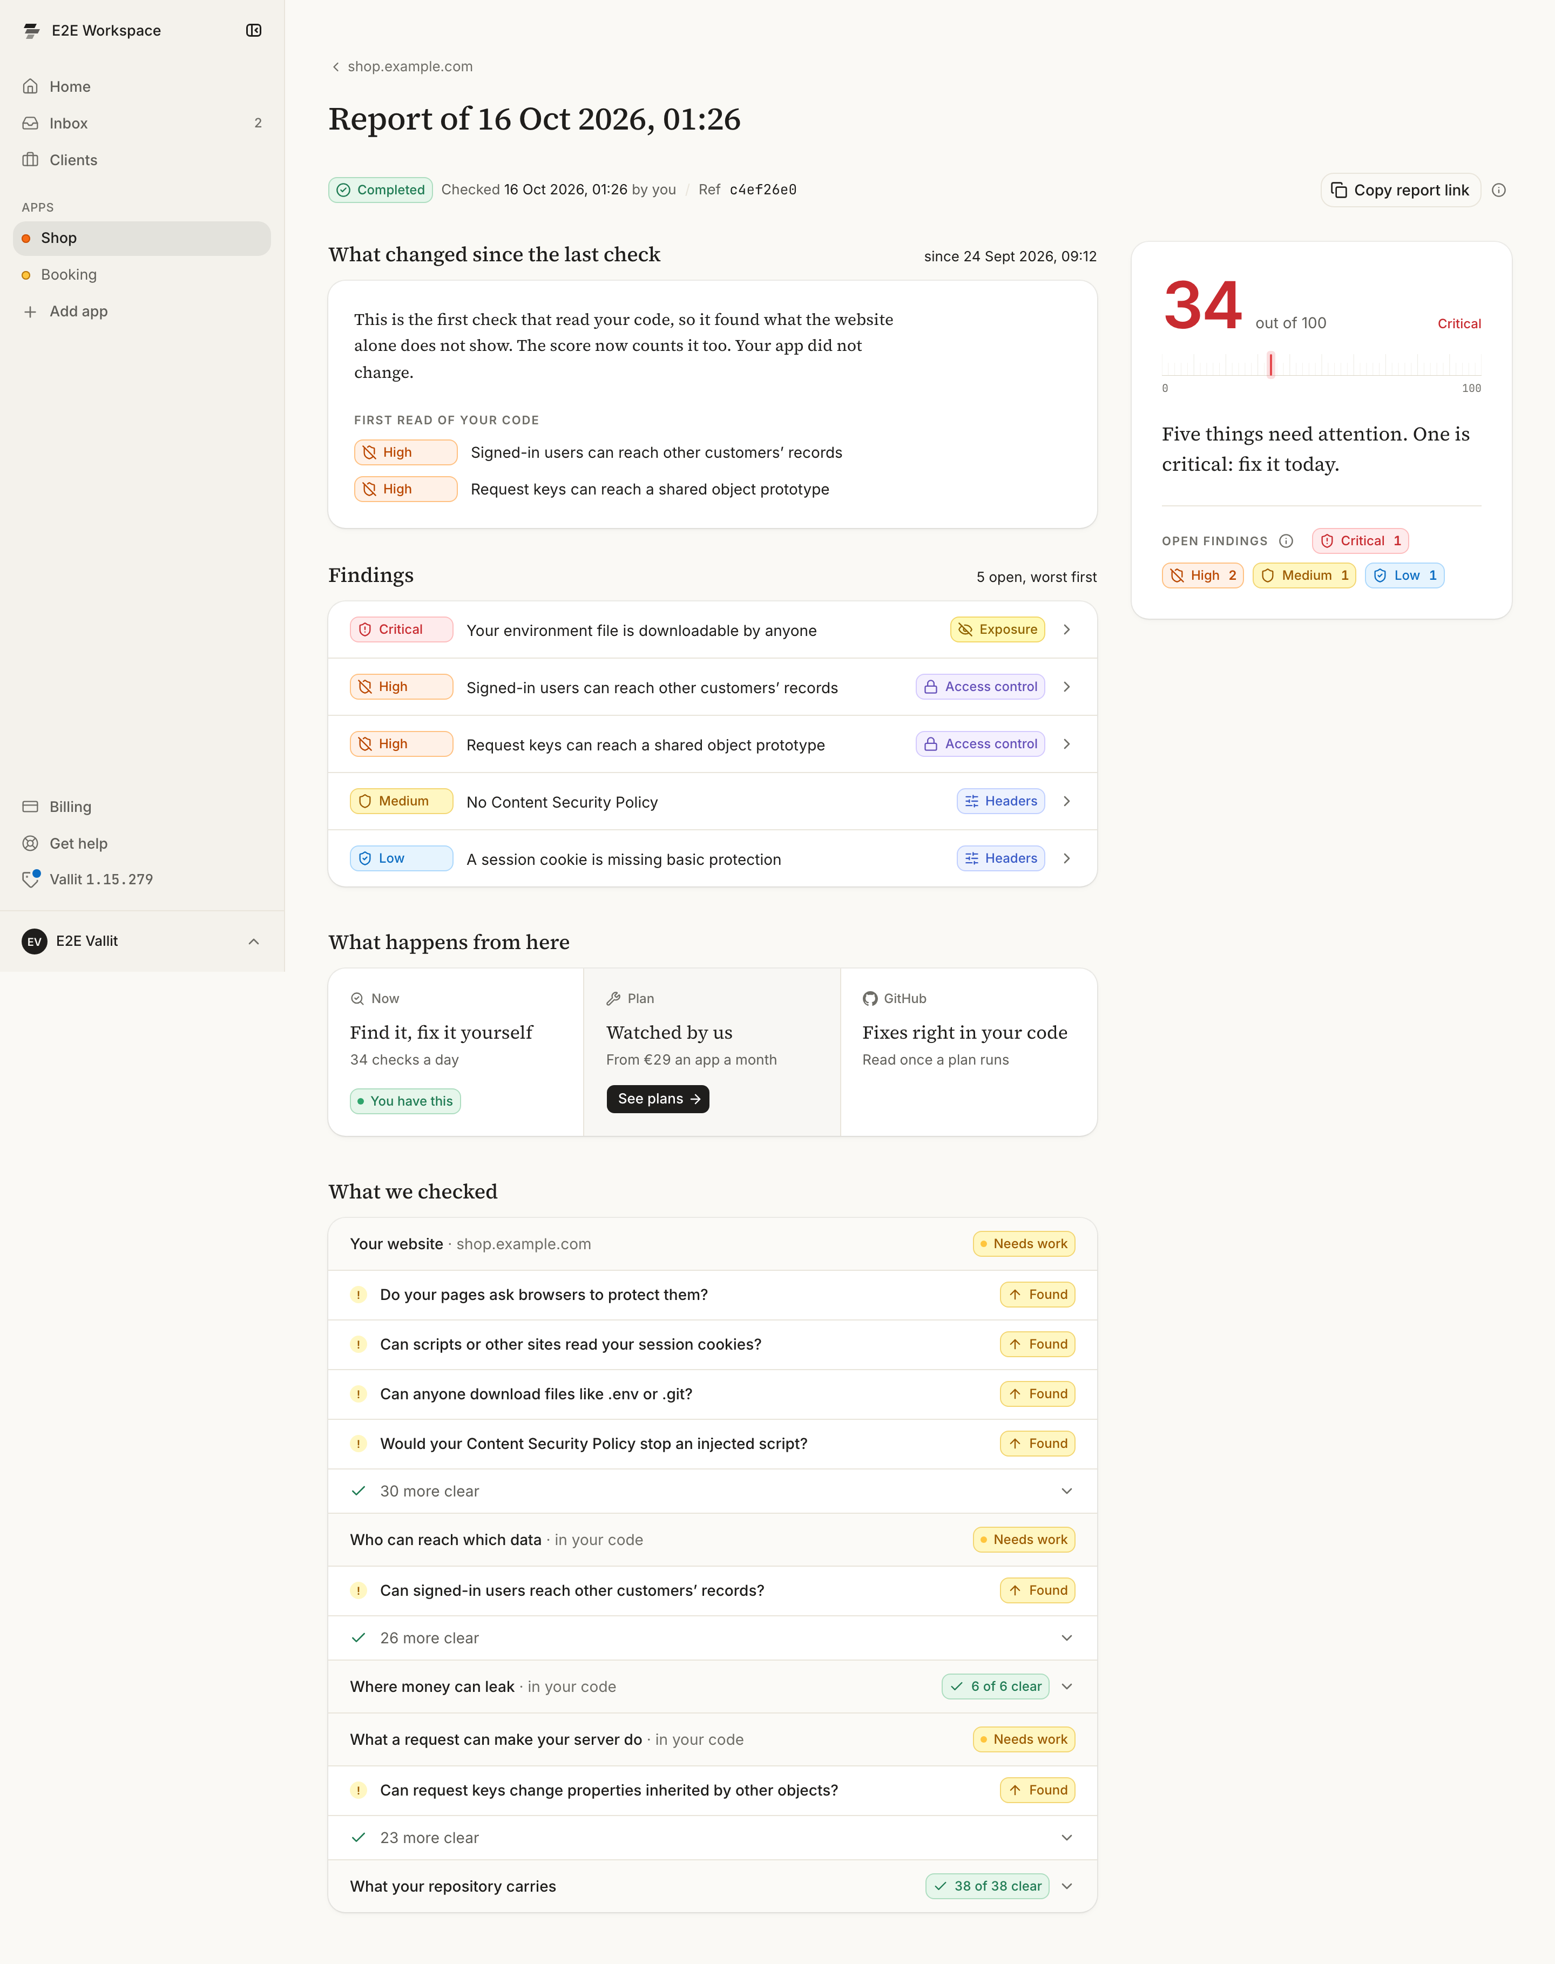1555x1964 pixels.
Task: Click the Low 1 severity badge
Action: tap(1404, 576)
